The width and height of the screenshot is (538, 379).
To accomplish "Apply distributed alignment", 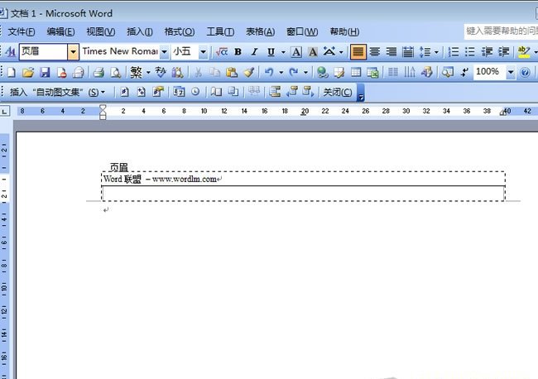I will click(407, 52).
